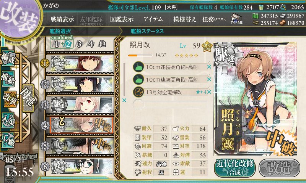This screenshot has height=183, width=306.
Task: Select the empty fourth equipment slot
Action: [170, 104]
